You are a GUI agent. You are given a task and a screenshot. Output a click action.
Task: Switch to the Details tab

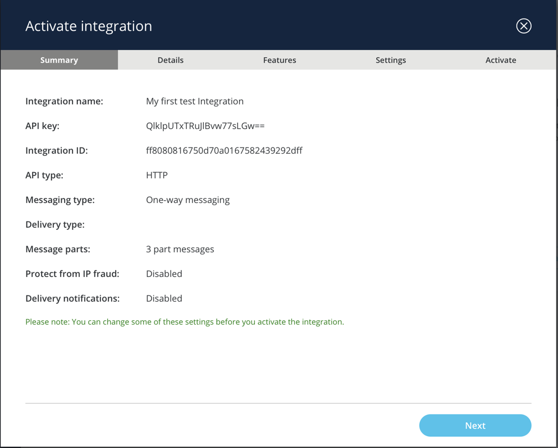170,60
